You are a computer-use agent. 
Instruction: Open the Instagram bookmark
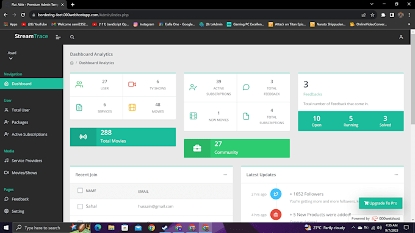click(x=143, y=24)
